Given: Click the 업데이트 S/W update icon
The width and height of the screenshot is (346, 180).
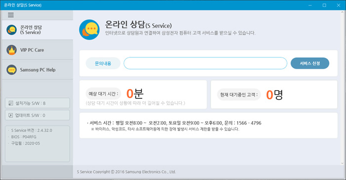Looking at the screenshot, I should coord(11,115).
